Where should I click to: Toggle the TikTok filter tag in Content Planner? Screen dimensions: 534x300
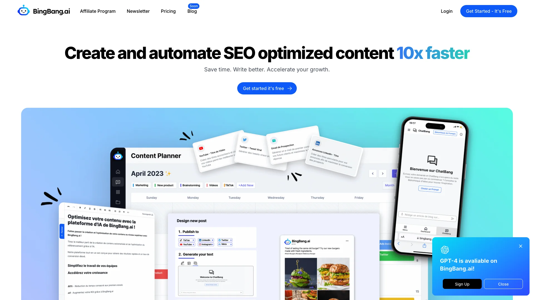tap(229, 185)
